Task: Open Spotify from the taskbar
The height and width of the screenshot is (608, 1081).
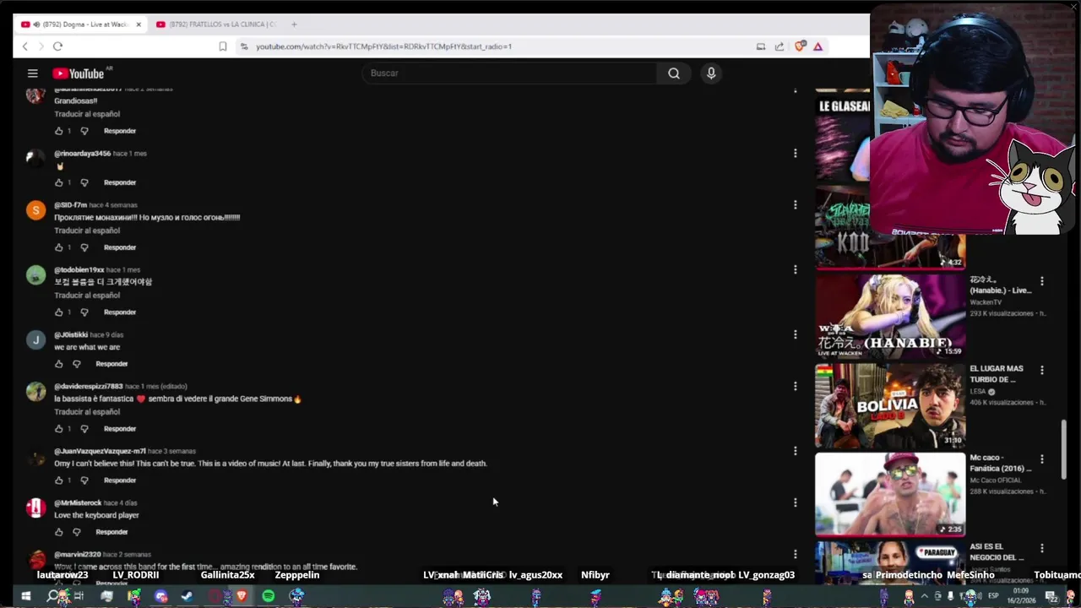Action: tap(268, 596)
